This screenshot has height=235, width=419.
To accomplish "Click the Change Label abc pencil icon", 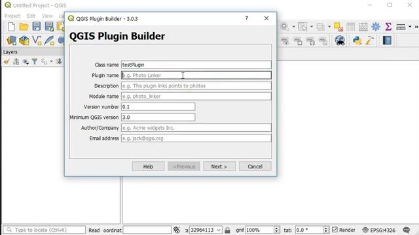I will tap(323, 40).
